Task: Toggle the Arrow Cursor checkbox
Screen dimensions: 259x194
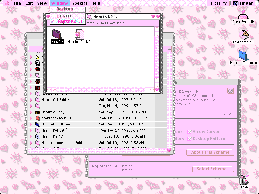Action: coord(189,132)
